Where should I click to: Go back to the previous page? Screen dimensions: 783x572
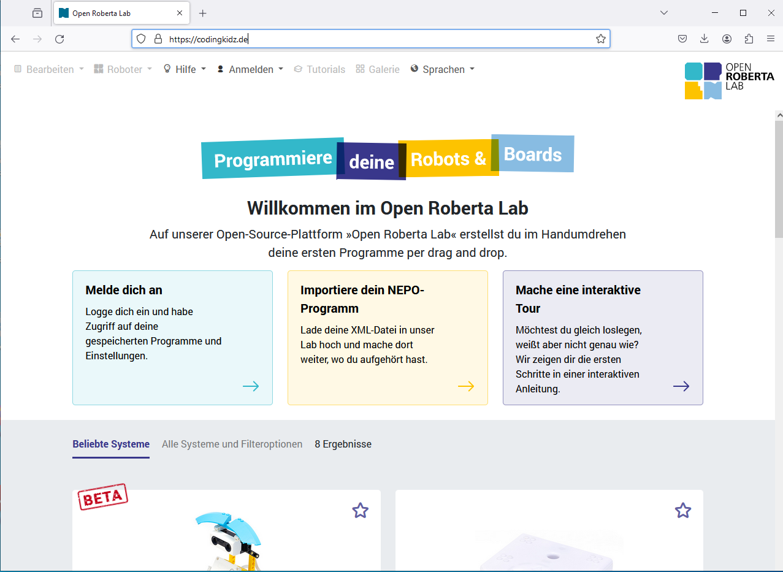coord(15,39)
